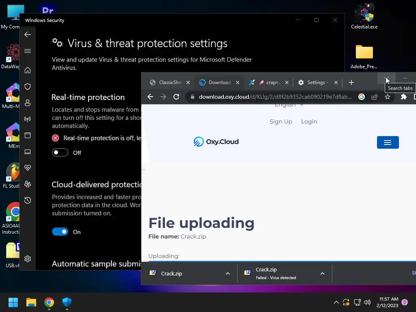Click browser forward arrow
This screenshot has width=416, height=312.
coord(163,97)
